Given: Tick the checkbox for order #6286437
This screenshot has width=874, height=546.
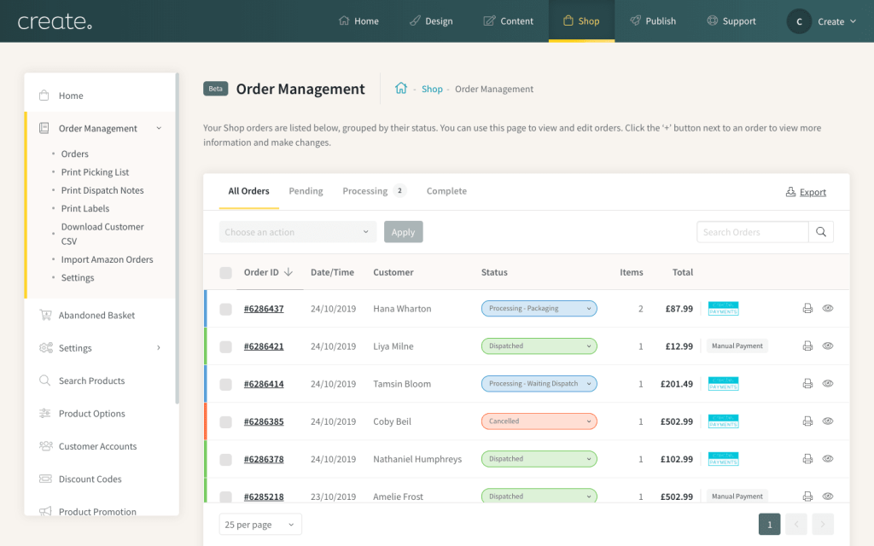Looking at the screenshot, I should (x=226, y=310).
